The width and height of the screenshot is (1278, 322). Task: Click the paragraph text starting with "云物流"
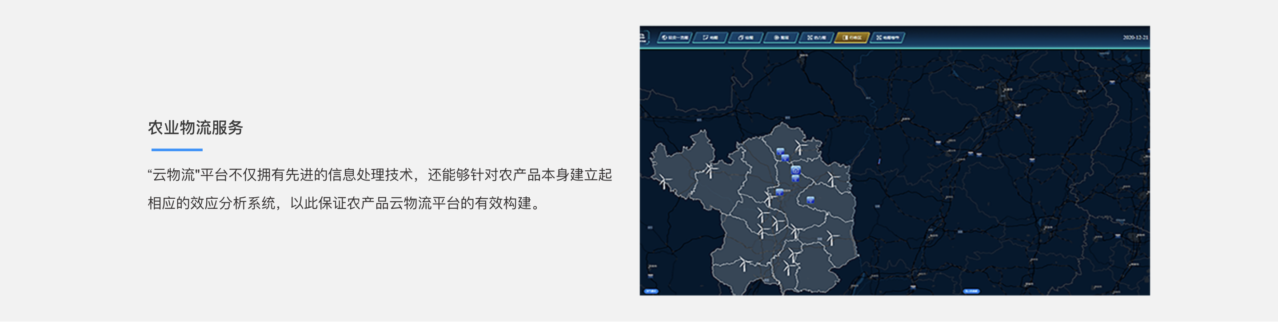point(379,189)
